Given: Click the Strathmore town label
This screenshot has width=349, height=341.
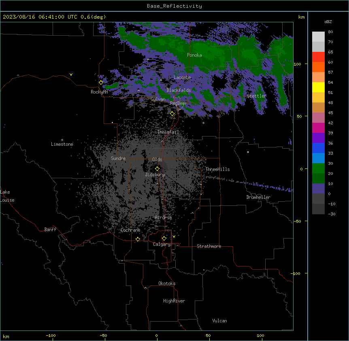Looking at the screenshot, I should (x=209, y=246).
